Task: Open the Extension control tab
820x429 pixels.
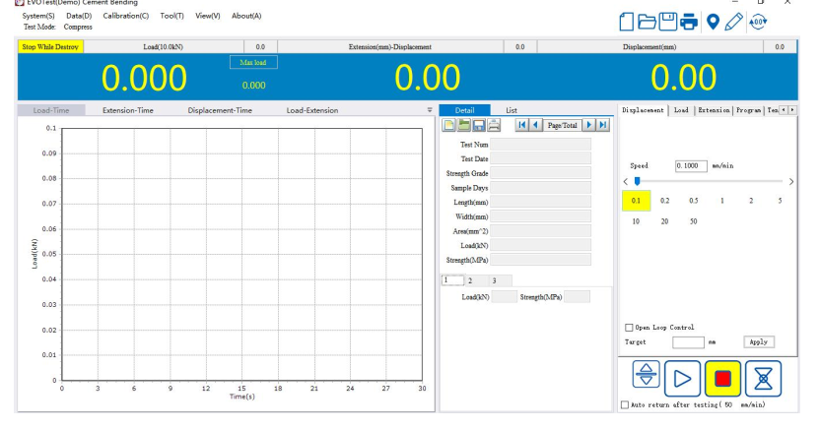Action: point(714,110)
